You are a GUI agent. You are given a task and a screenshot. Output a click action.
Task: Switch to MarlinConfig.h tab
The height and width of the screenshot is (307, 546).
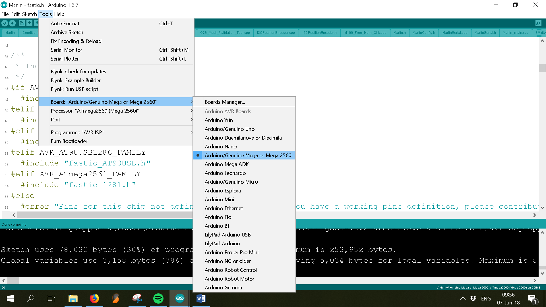point(424,33)
